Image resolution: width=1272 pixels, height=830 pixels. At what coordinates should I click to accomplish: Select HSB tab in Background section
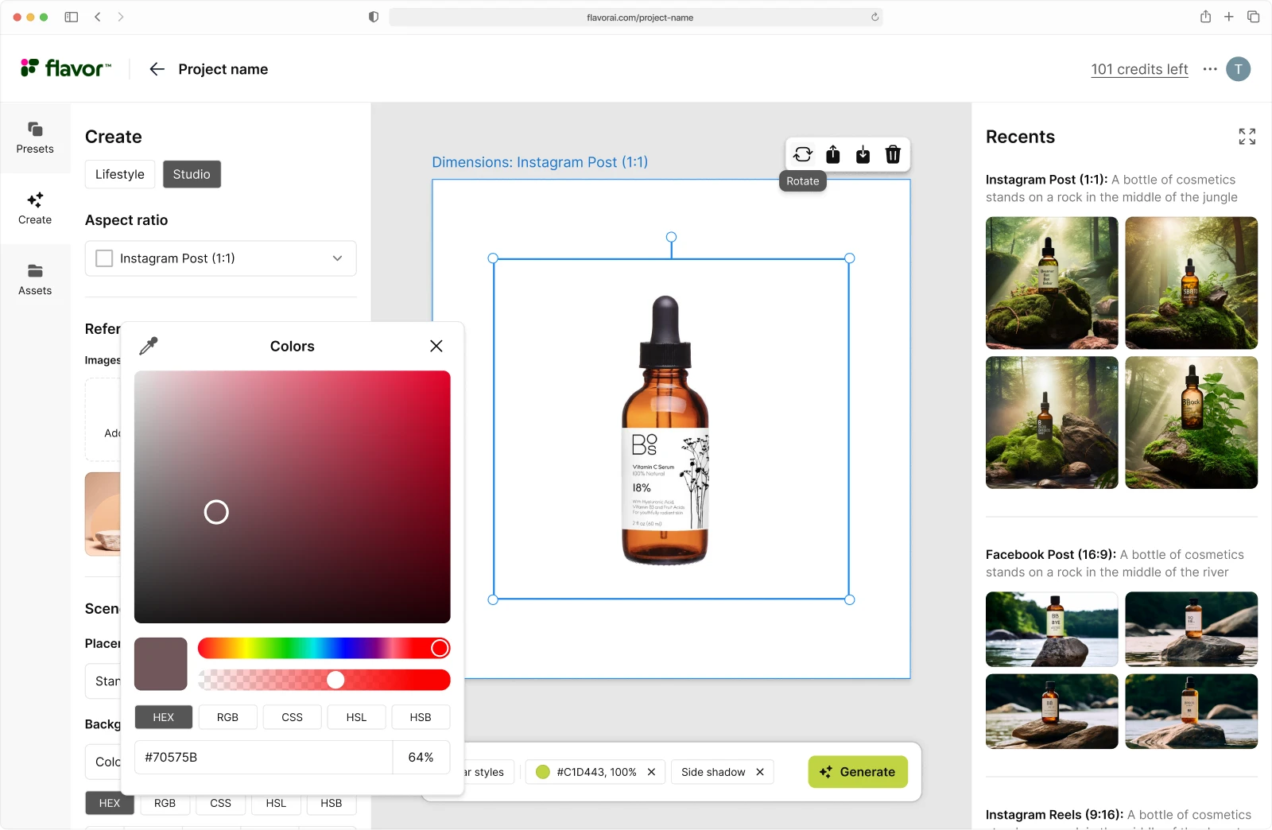[x=332, y=803]
